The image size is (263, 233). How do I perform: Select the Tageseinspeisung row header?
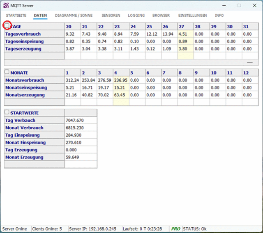[x=35, y=41]
